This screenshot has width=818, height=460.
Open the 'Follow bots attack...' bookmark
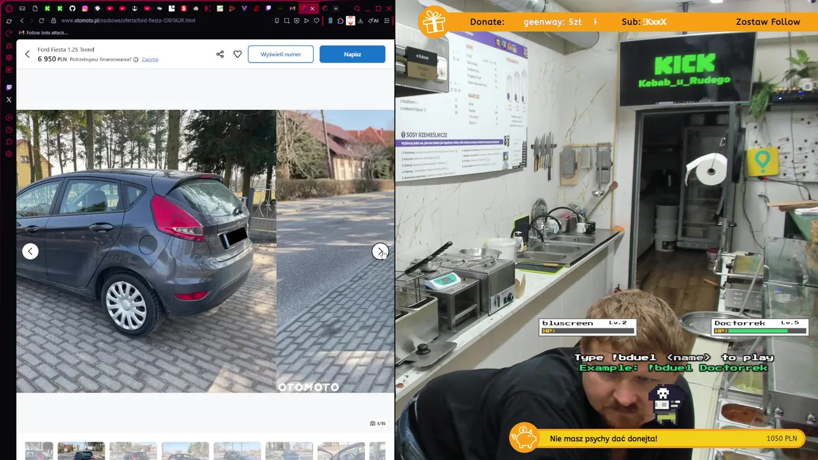pyautogui.click(x=43, y=33)
